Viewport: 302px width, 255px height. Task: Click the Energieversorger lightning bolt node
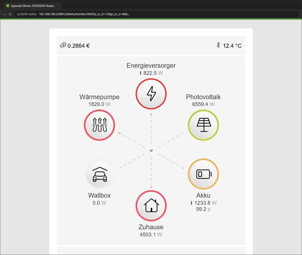151,94
